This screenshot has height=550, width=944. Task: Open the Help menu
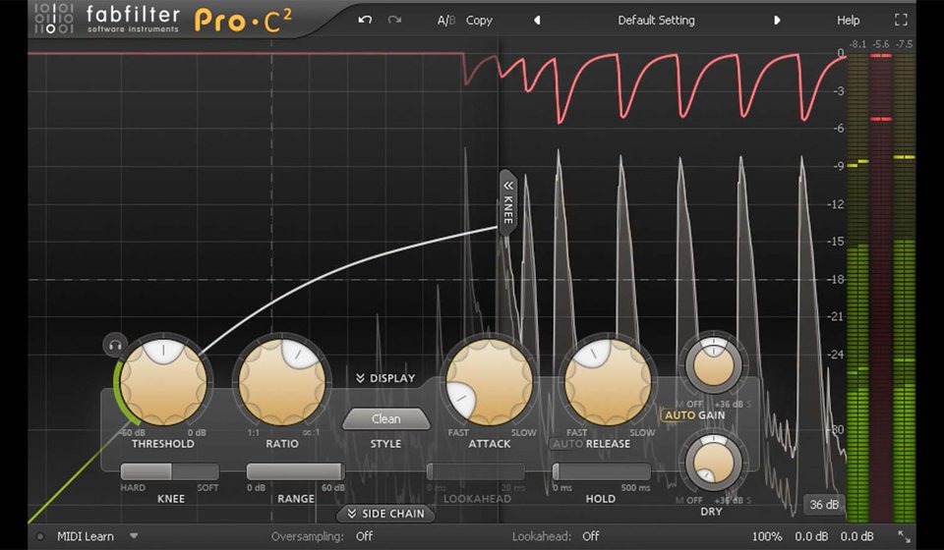pyautogui.click(x=849, y=21)
